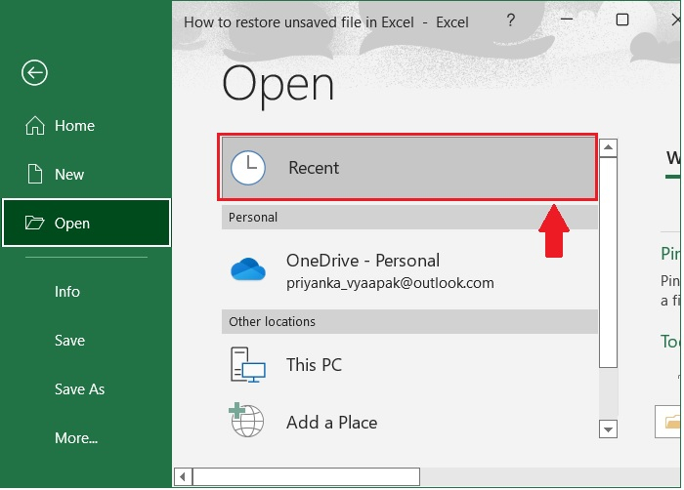Click the Personal section header

click(x=409, y=217)
